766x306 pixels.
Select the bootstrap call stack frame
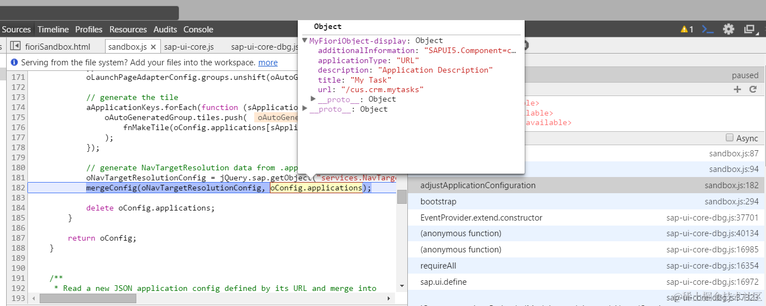tap(586, 202)
